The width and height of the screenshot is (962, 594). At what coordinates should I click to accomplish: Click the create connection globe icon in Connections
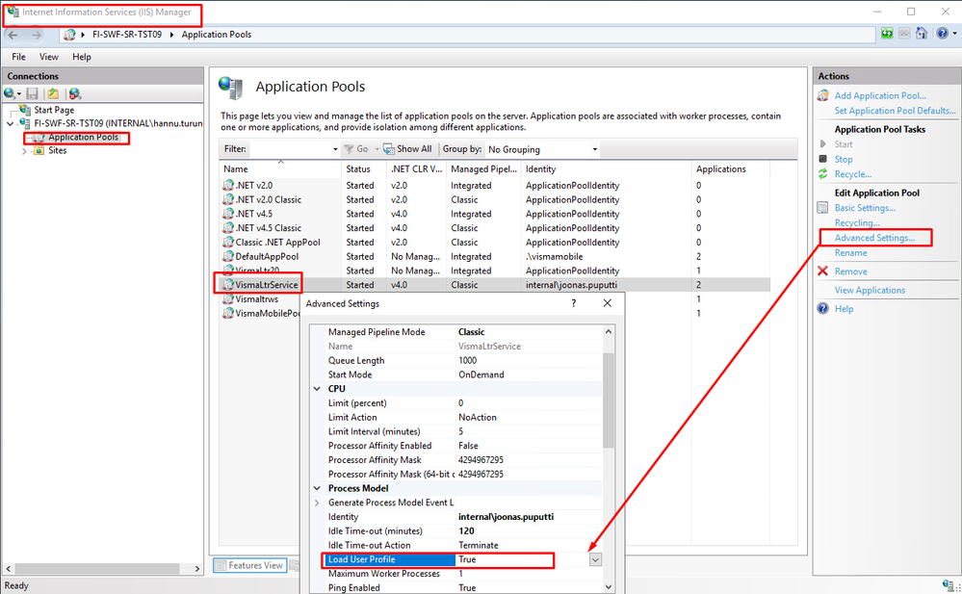pyautogui.click(x=10, y=93)
